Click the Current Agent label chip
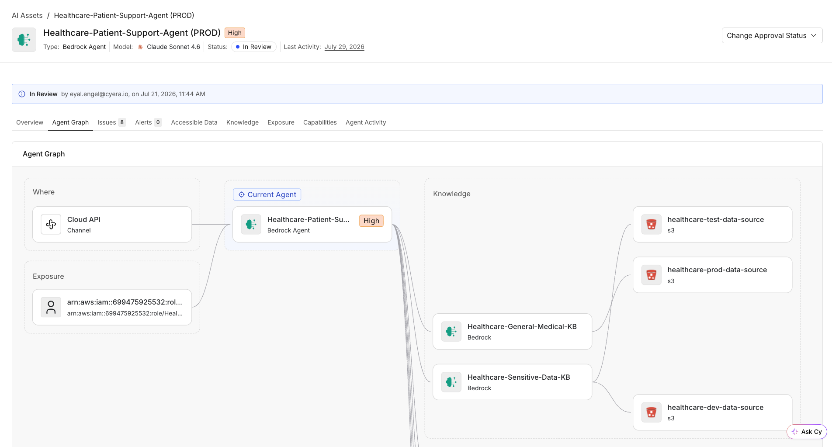Screen dimensions: 832x447 click(267, 194)
